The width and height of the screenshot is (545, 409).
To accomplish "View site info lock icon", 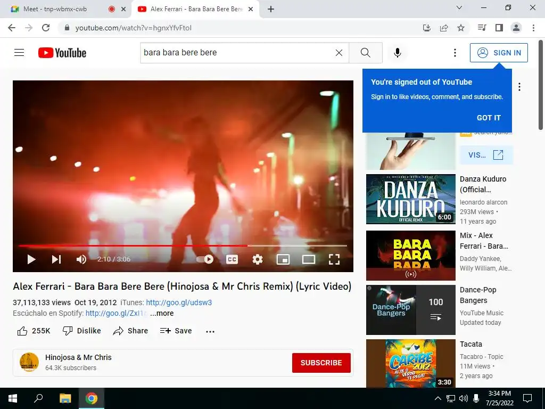I will [67, 28].
